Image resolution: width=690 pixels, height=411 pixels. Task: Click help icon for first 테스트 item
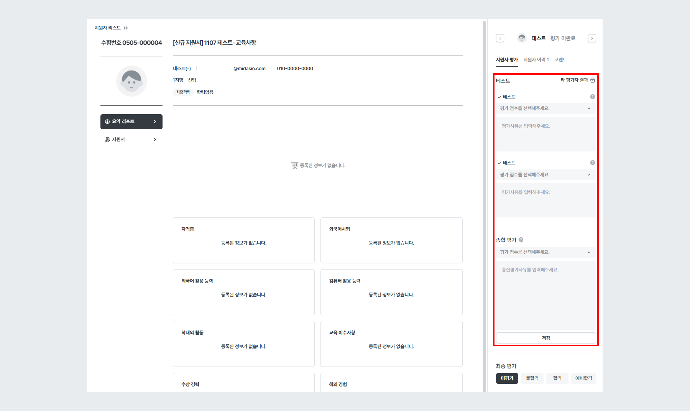point(593,97)
